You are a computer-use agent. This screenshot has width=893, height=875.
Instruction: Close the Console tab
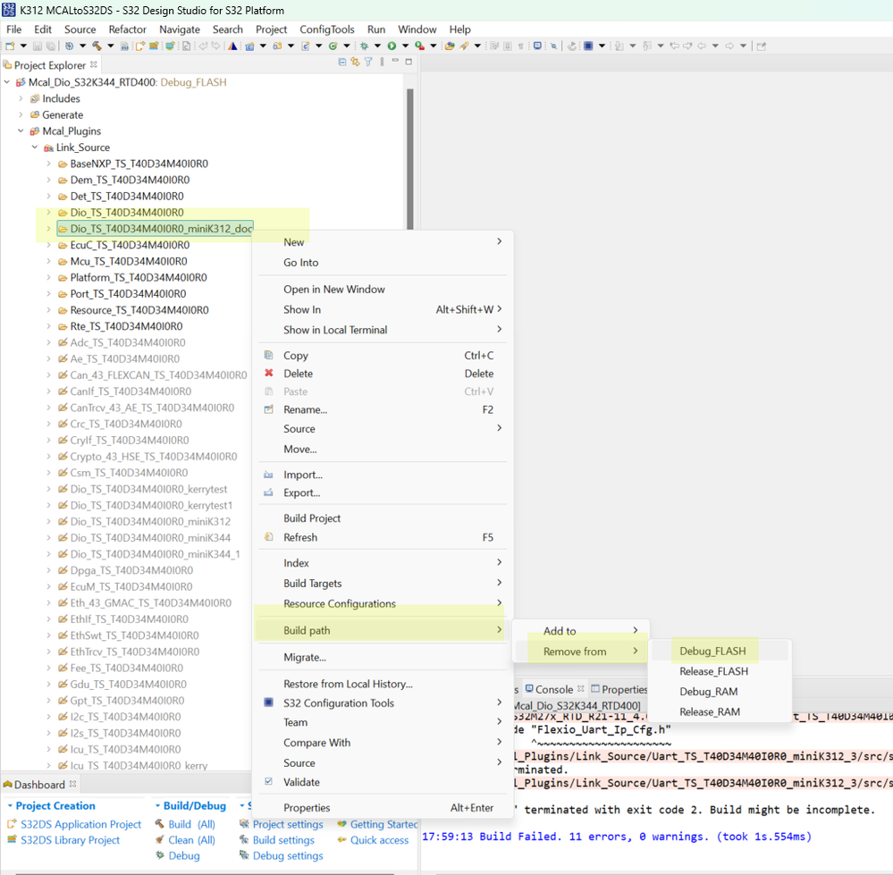pyautogui.click(x=580, y=688)
